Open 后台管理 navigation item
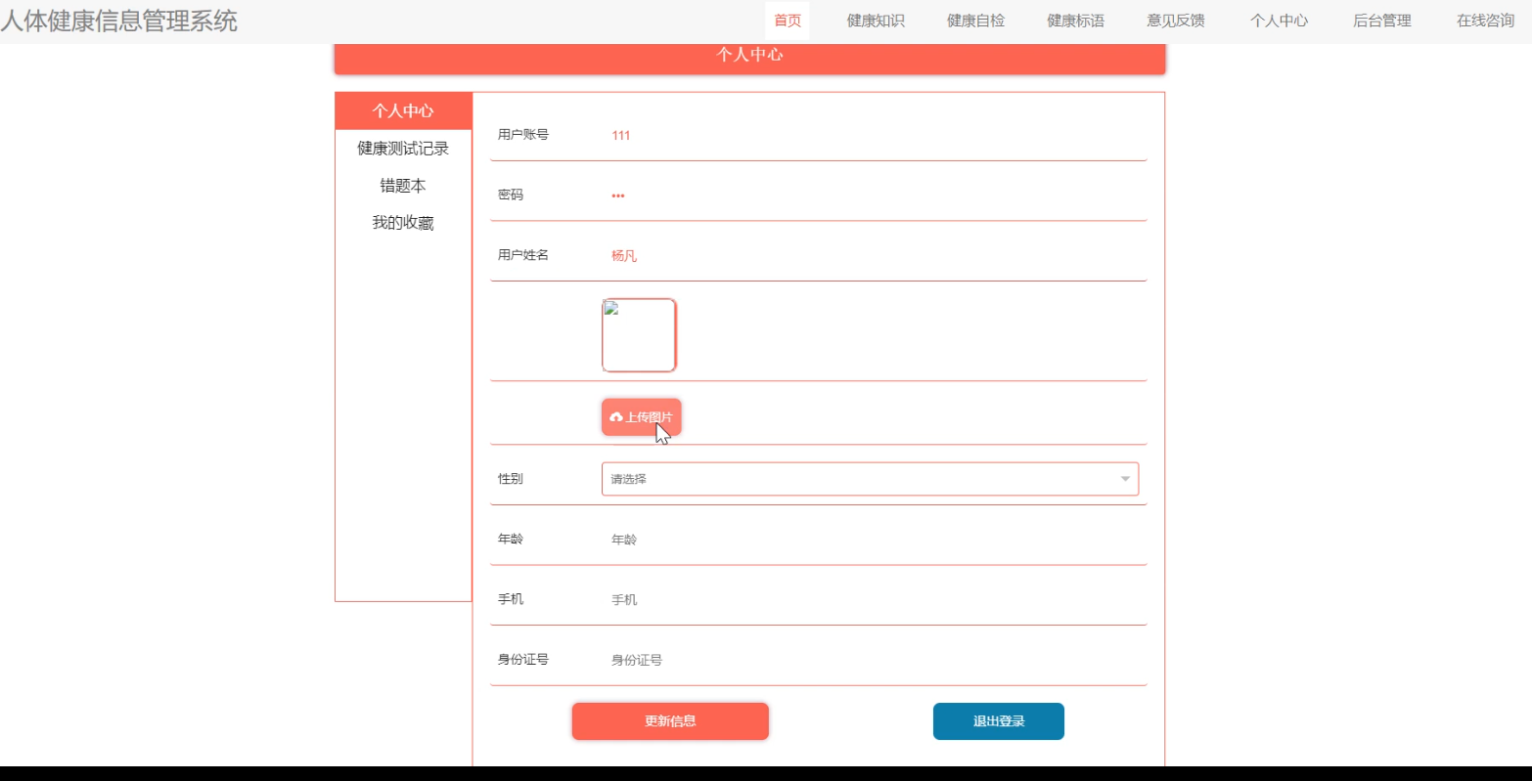 pos(1381,21)
